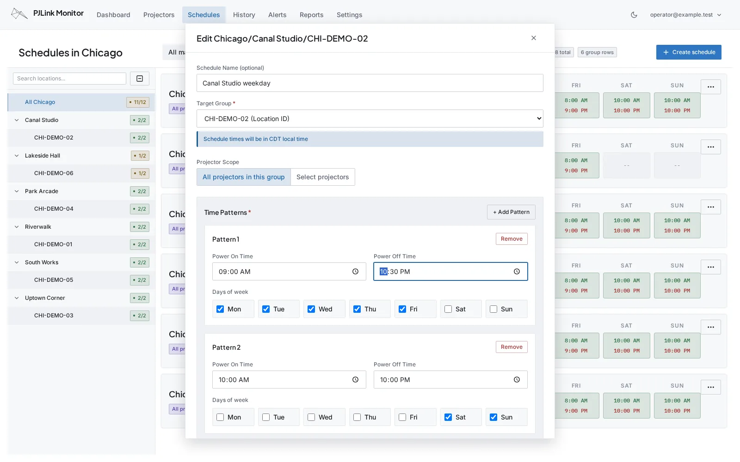The height and width of the screenshot is (462, 740).
Task: Open clock picker for Pattern 2 Power On Time
Action: [356, 380]
